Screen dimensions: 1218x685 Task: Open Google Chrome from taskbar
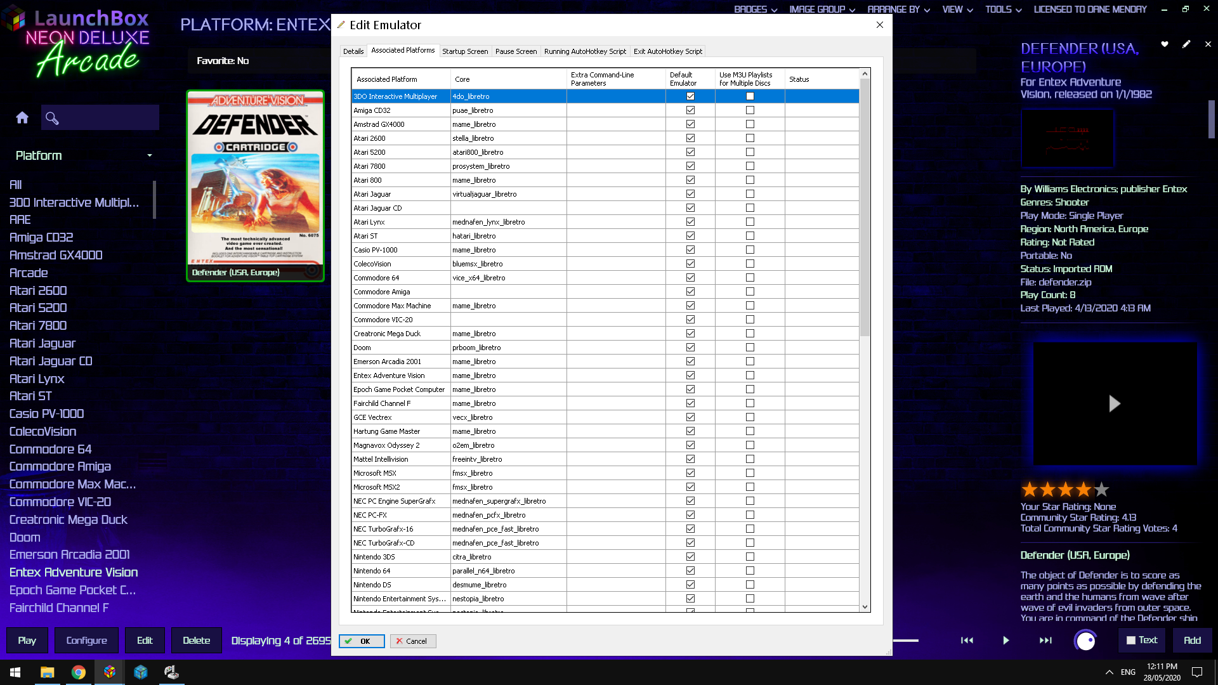click(78, 672)
